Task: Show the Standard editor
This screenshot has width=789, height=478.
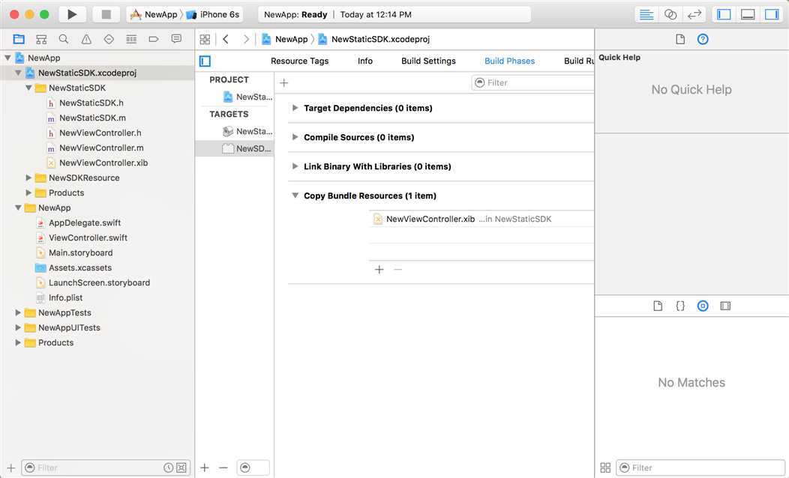Action: tap(646, 14)
